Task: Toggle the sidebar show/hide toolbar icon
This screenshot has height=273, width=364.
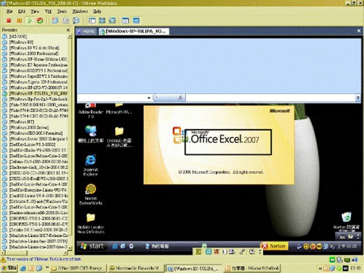Action: (92, 20)
